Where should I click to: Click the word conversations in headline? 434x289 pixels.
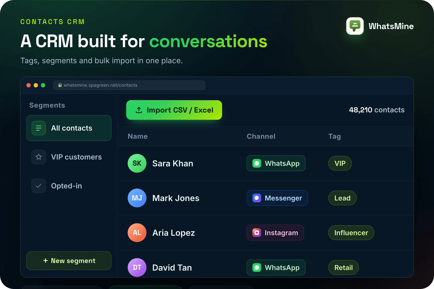(x=208, y=41)
